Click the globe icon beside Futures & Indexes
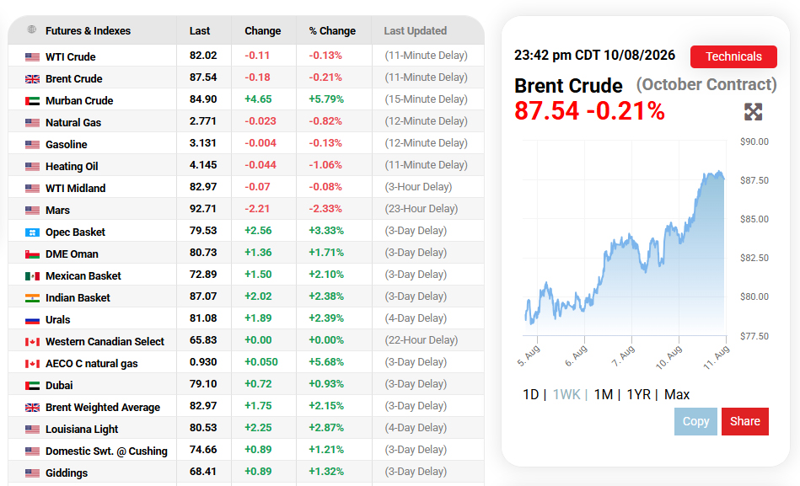This screenshot has height=486, width=800. tap(32, 29)
